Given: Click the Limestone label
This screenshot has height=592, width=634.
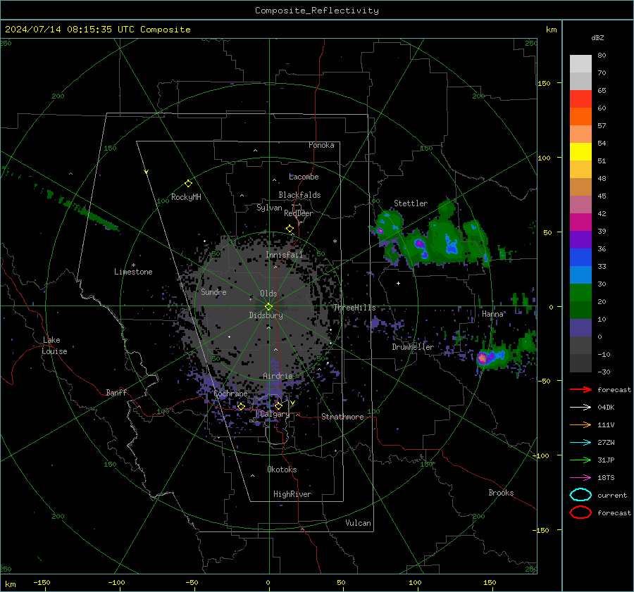Looking at the screenshot, I should pyautogui.click(x=133, y=272).
